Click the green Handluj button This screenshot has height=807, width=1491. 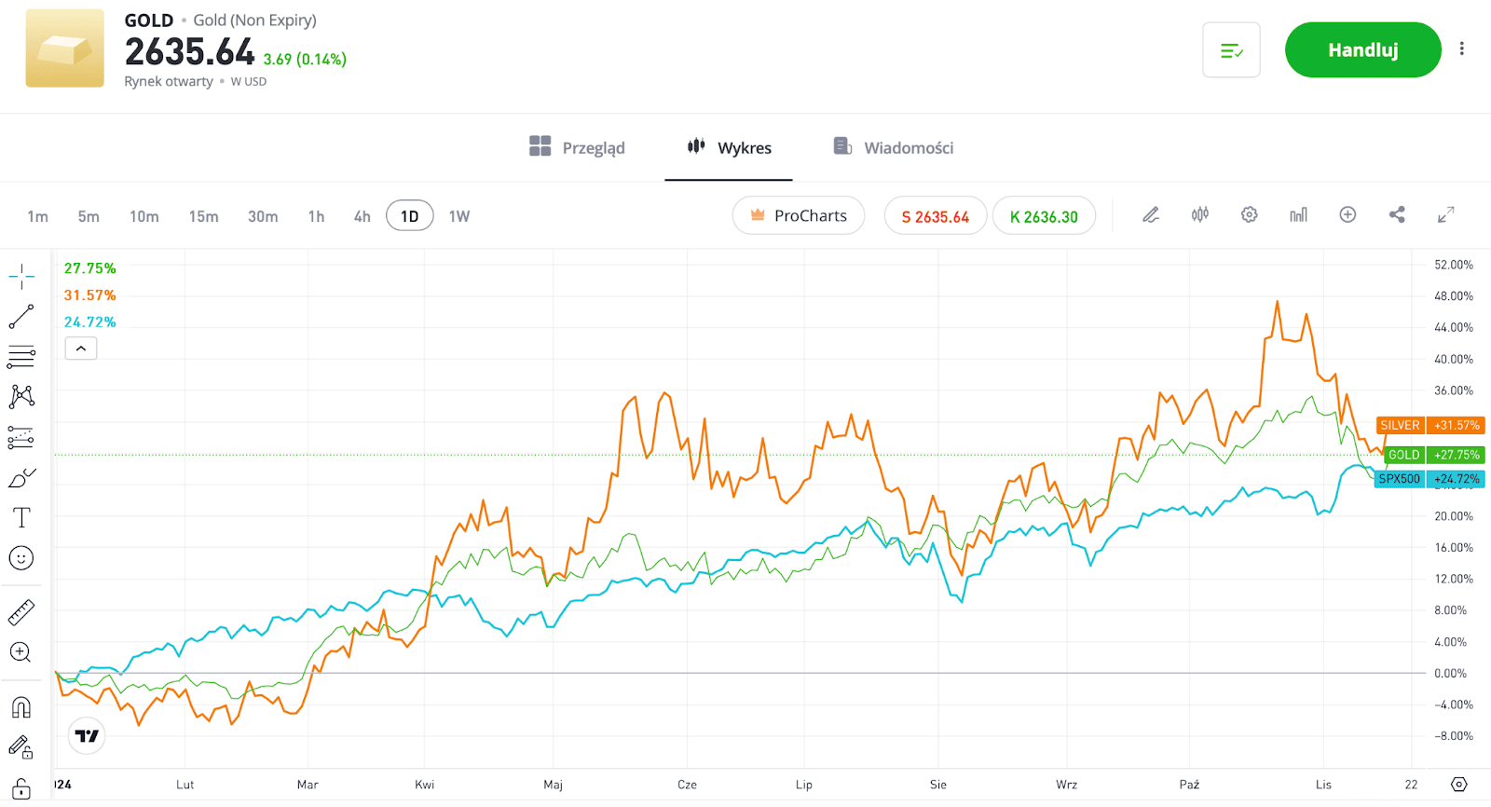coord(1362,50)
